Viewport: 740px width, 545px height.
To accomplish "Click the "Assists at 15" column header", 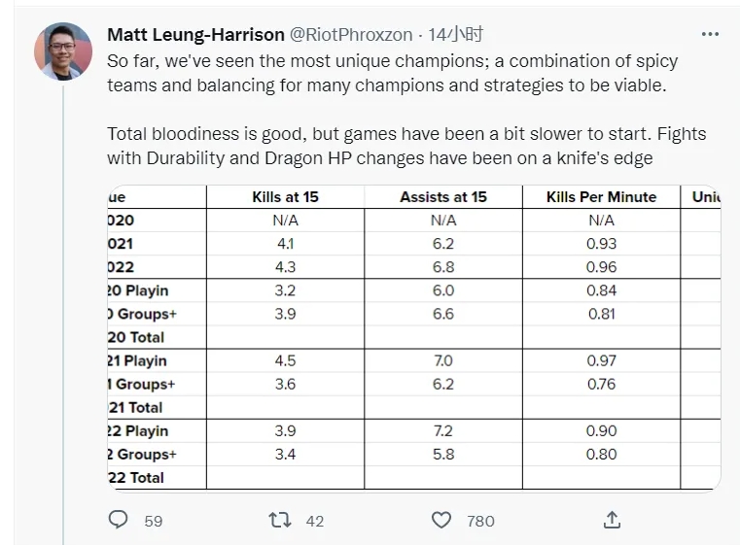I will [x=443, y=197].
